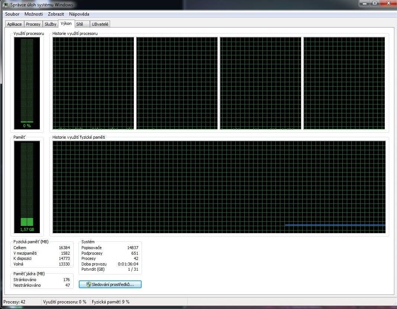This screenshot has height=309, width=397.
Task: Click the Doba provozu value 0:01:36:04
Action: (x=128, y=264)
